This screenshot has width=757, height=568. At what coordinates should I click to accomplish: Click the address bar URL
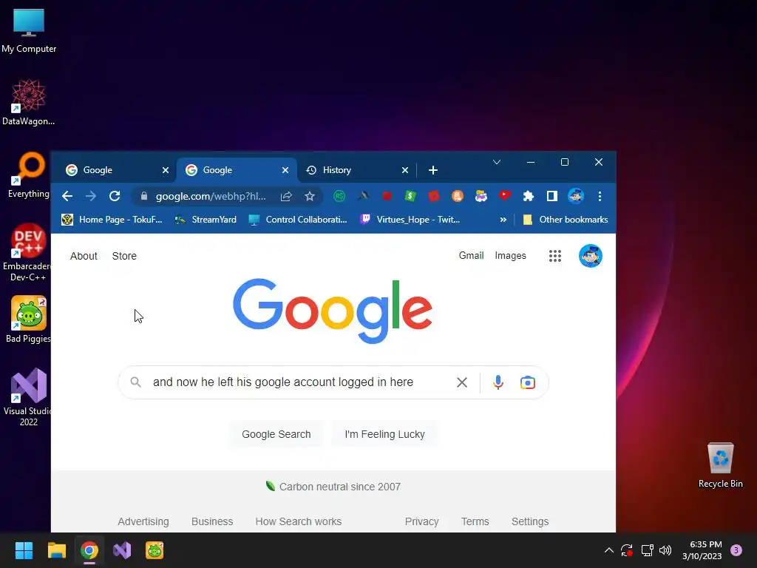tap(211, 196)
